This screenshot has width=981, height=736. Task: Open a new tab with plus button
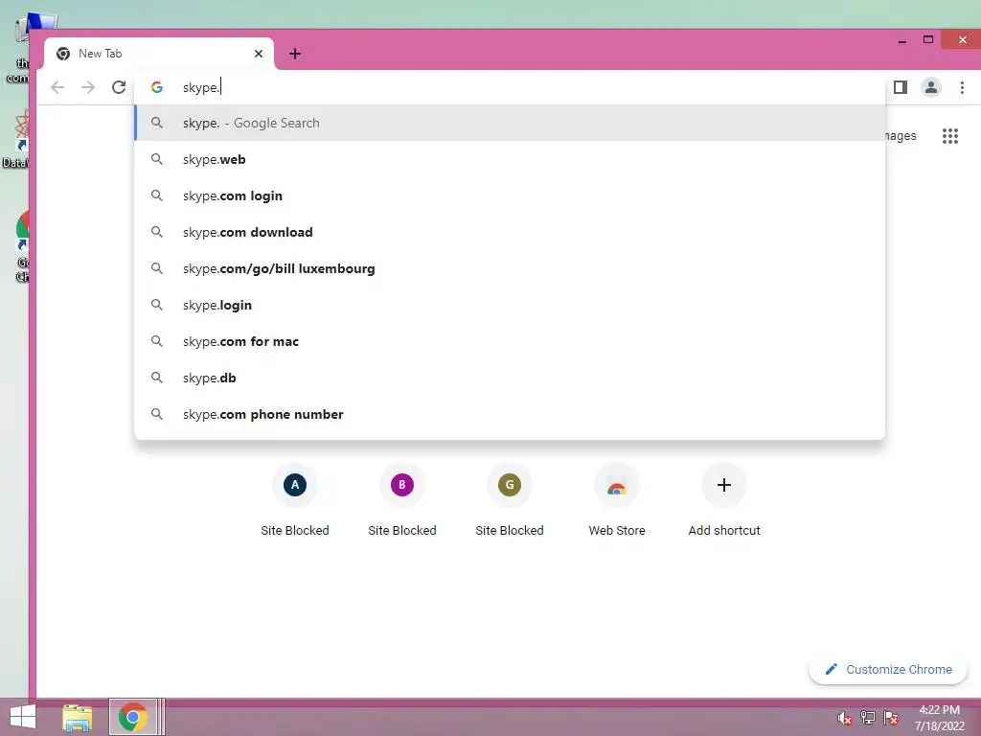pyautogui.click(x=295, y=54)
